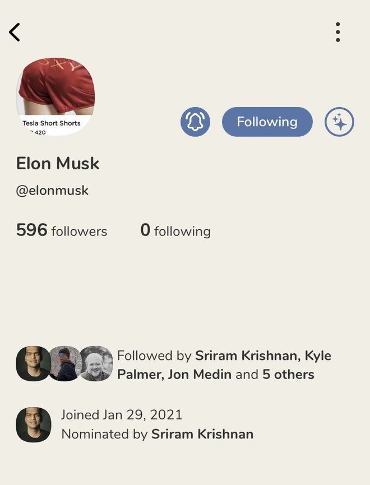Screen dimensions: 370x485
Task: Open Sriram Krishnan name in Followed by text
Action: pos(247,355)
